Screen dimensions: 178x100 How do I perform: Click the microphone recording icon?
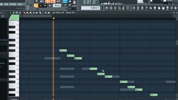coord(142,8)
